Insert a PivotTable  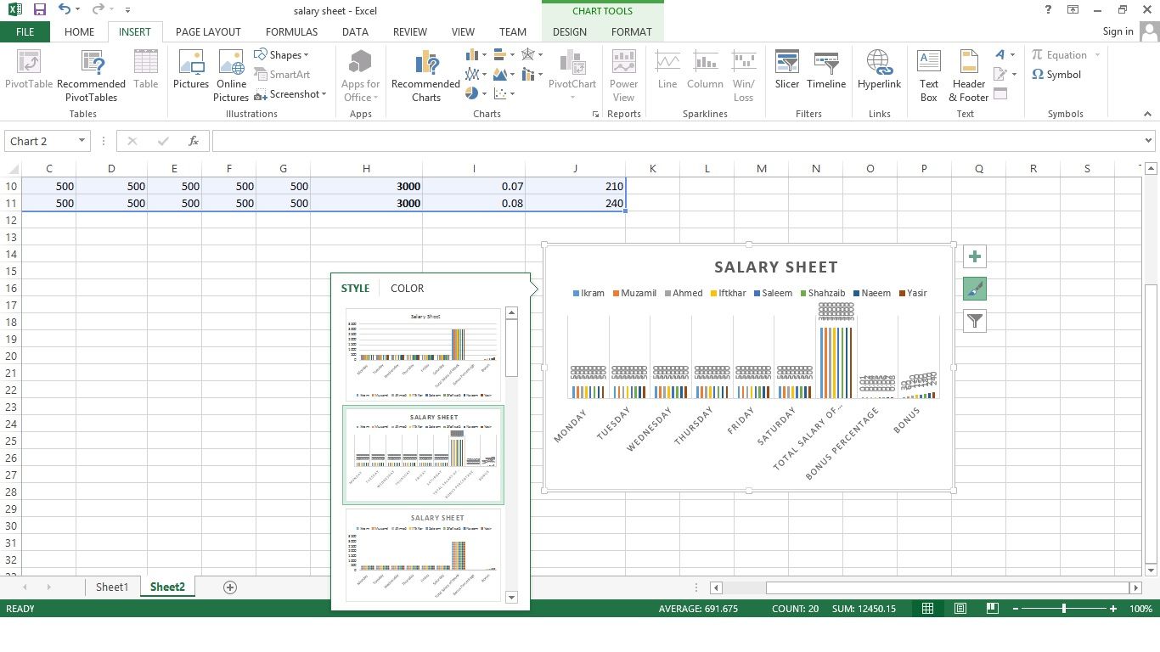[29, 70]
